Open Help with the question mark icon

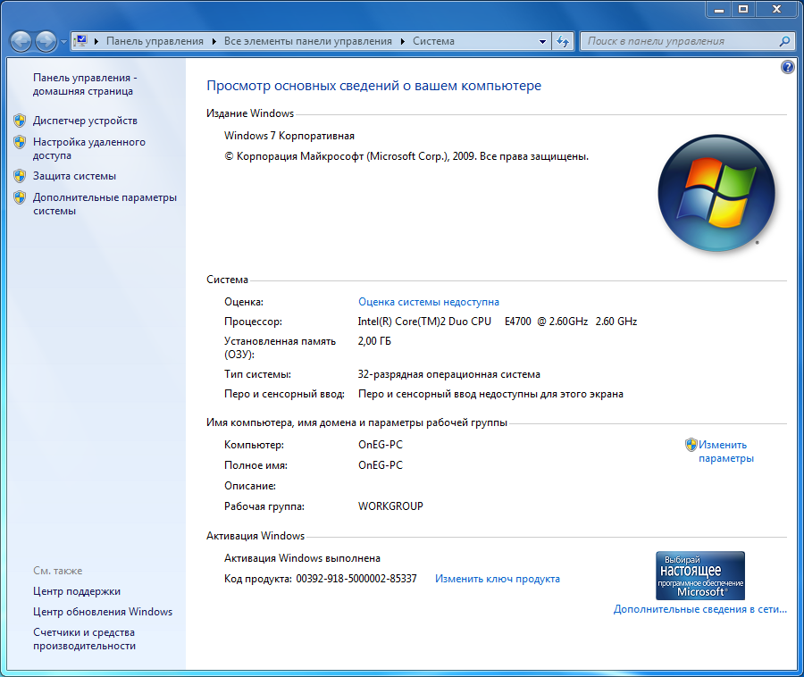pyautogui.click(x=787, y=67)
